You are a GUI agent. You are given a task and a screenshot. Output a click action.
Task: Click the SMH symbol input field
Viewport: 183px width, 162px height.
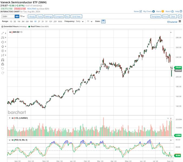point(8,16)
